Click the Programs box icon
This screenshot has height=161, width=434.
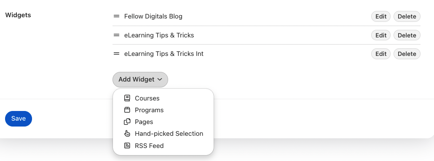pyautogui.click(x=127, y=110)
